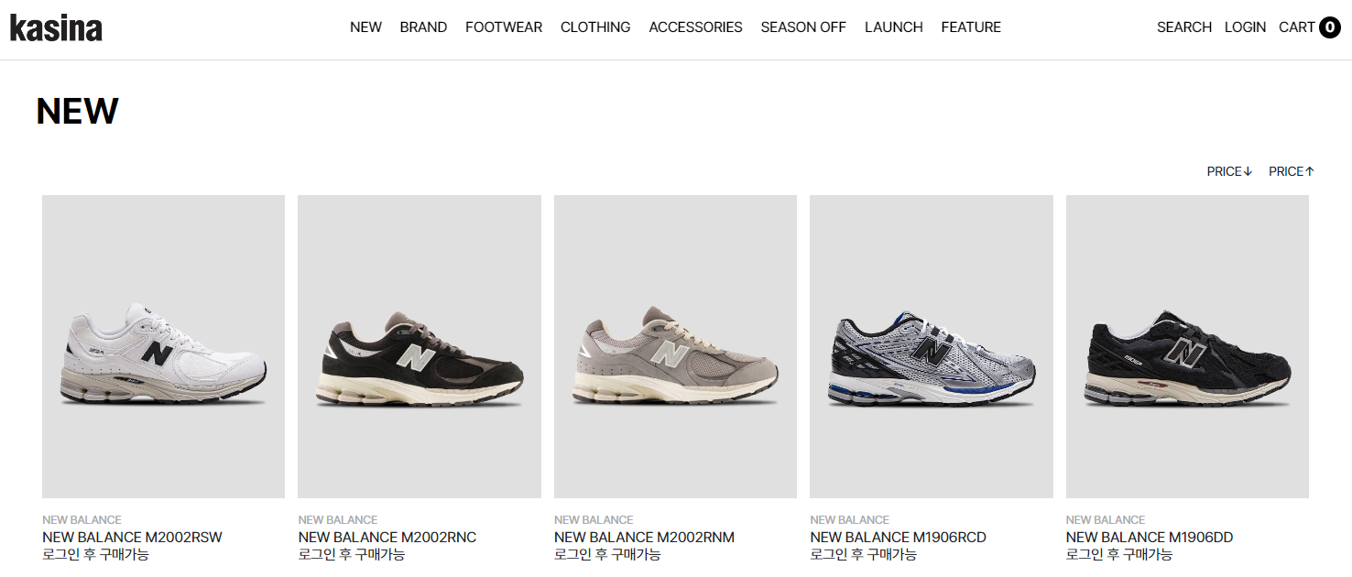This screenshot has height=577, width=1352.
Task: Open NEW BALANCE M1906DD product title
Action: (1149, 538)
